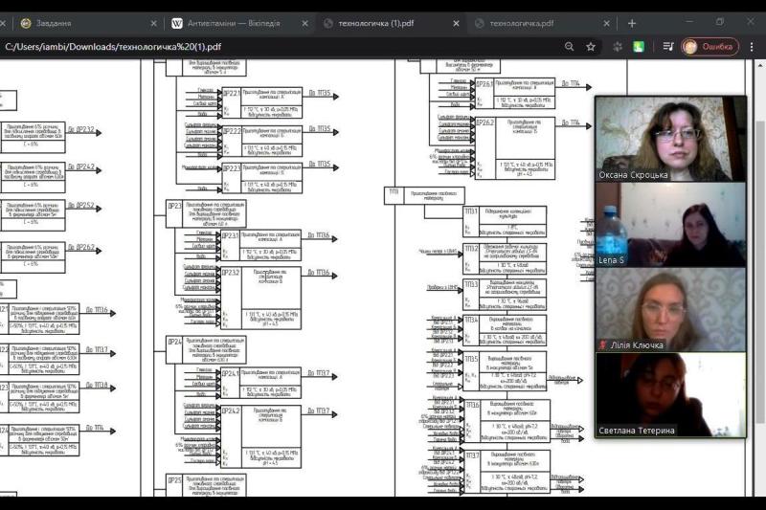Click the zoom magnifier icon in address bar
Viewport: 766px width, 510px height.
click(569, 47)
